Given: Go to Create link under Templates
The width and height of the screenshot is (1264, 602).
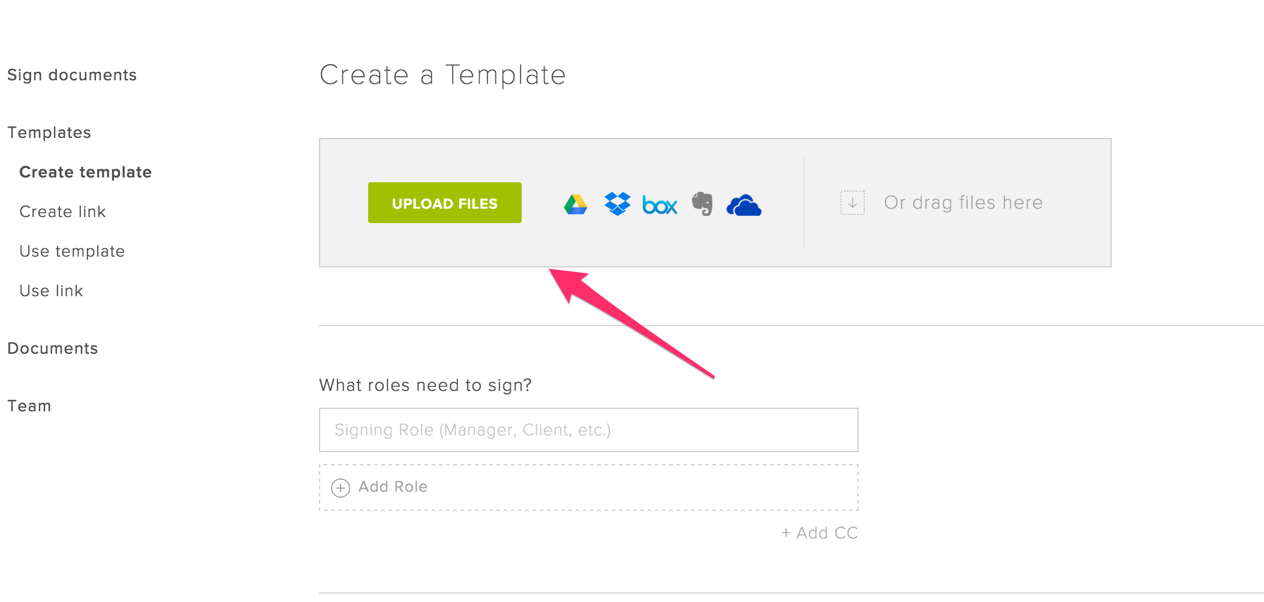Looking at the screenshot, I should coord(62,212).
